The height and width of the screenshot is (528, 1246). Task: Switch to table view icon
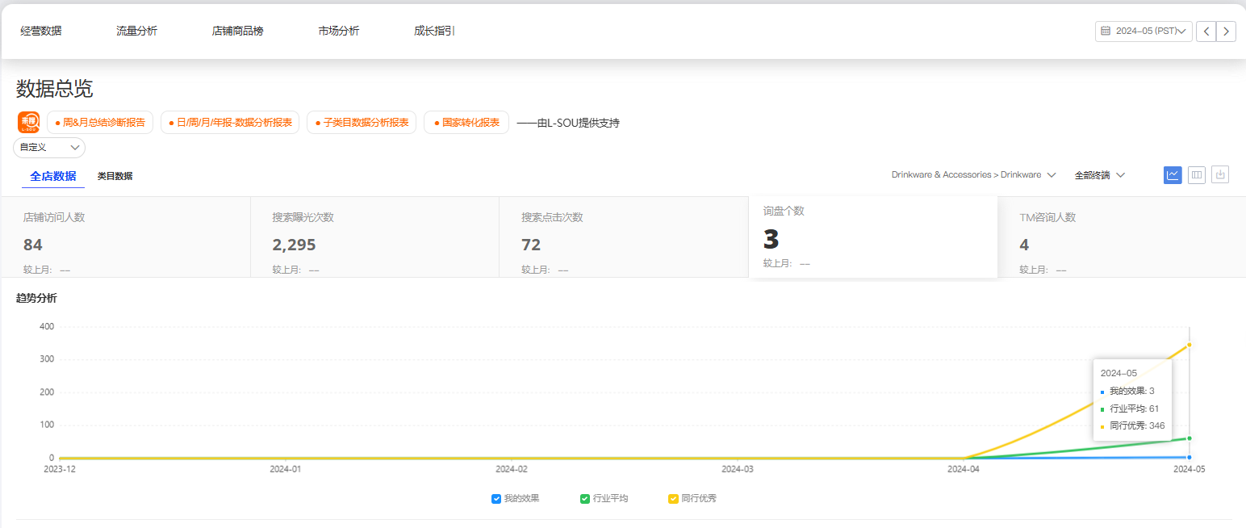tap(1197, 174)
